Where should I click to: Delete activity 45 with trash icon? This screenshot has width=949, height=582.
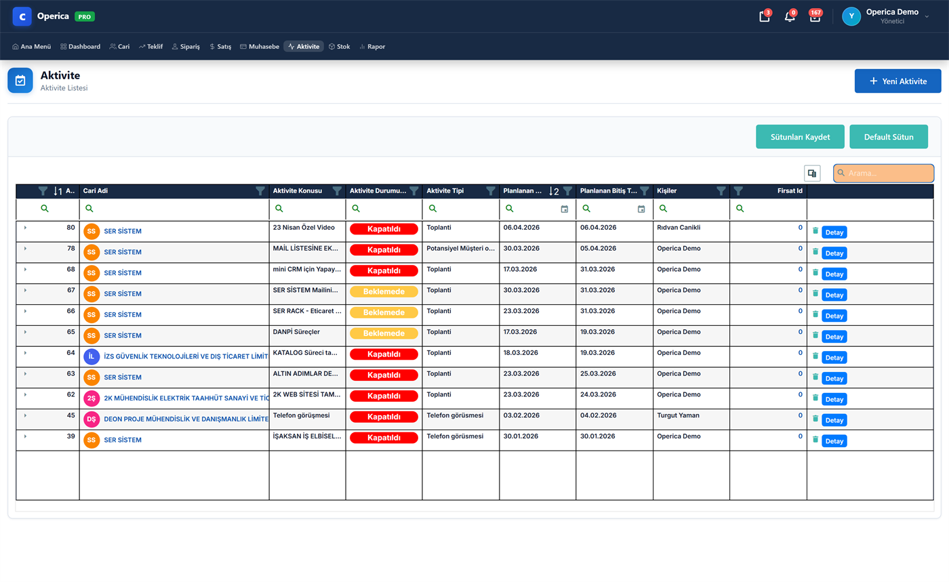coord(815,419)
